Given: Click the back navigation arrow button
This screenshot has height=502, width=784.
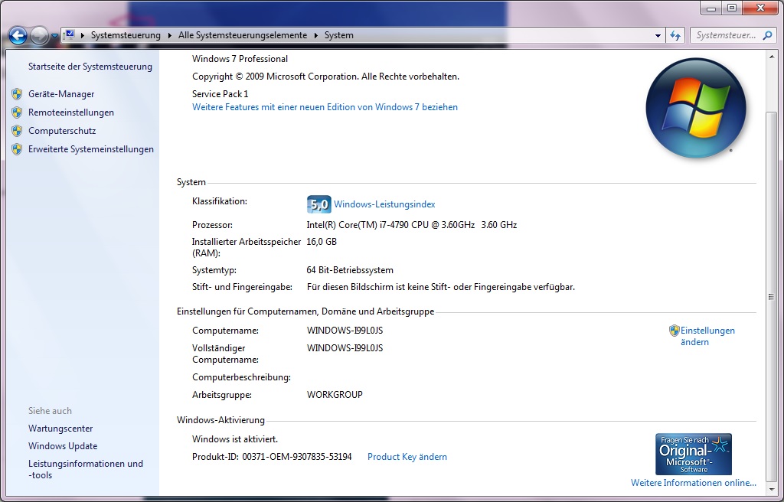Looking at the screenshot, I should 18,35.
